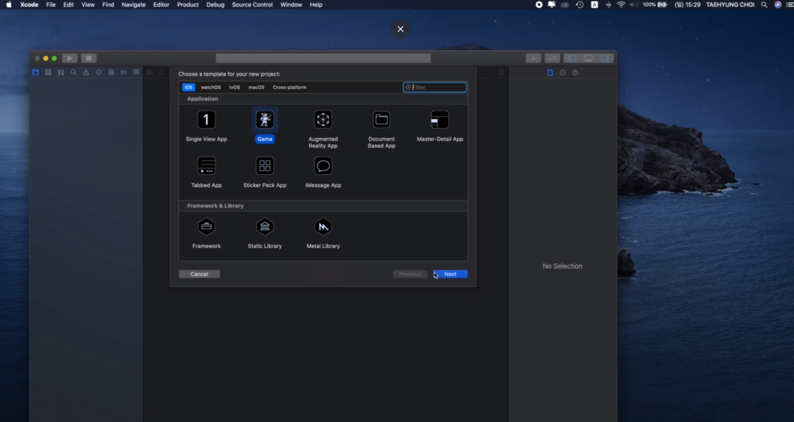Toggle the navigator panel visibility
This screenshot has height=422, width=794.
[572, 58]
